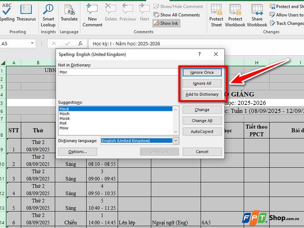Click Cancel in Spelling dialog
The height and width of the screenshot is (228, 304).
coord(202,152)
